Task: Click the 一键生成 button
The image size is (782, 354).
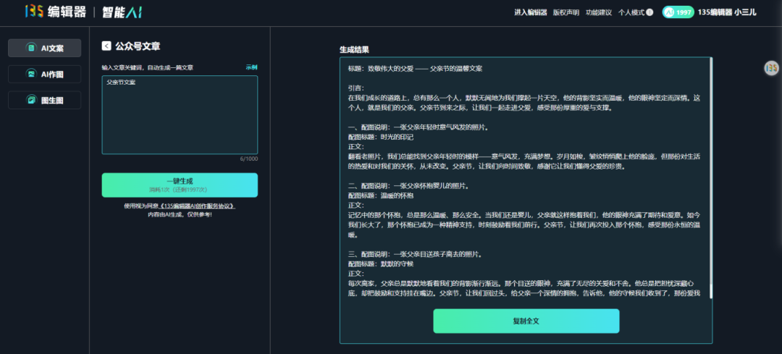Action: click(180, 185)
